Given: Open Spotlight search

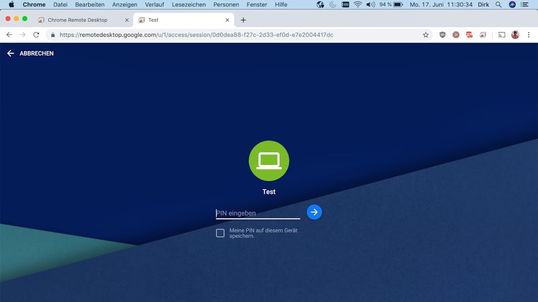Looking at the screenshot, I should [499, 4].
